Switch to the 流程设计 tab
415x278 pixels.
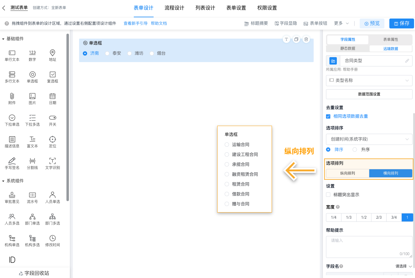click(174, 8)
